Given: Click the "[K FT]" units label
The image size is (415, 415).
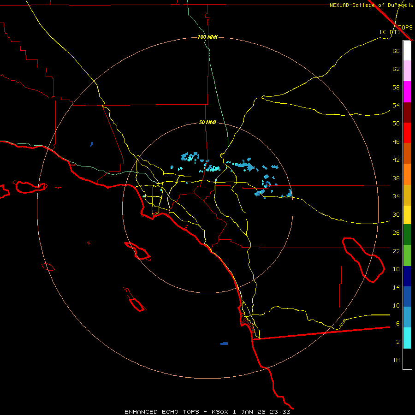Looking at the screenshot, I should (390, 32).
